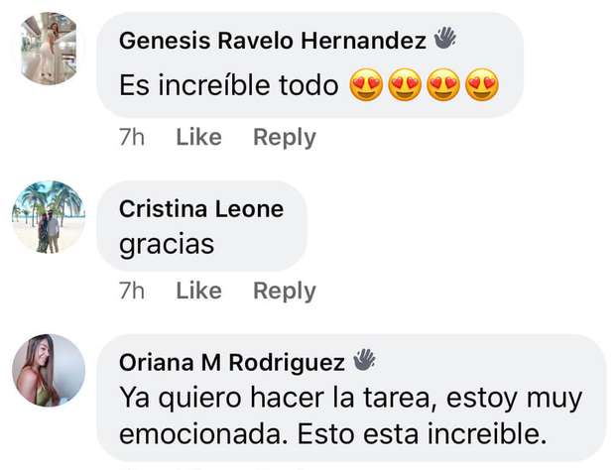Open Genesis Ravelo Hernandez's profile picture

click(49, 49)
